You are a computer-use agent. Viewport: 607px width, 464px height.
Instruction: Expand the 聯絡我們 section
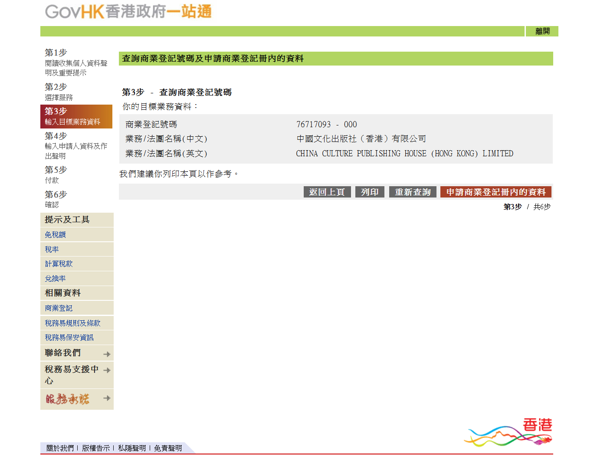[77, 353]
